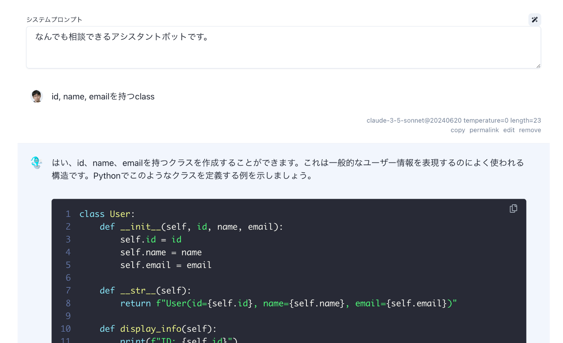Screen dimensions: 563x343
Task: Click the text 'id, name, emailを持つclass'
Action: (103, 97)
